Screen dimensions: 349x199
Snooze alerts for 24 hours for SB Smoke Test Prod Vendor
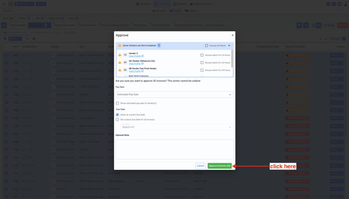click(x=202, y=70)
